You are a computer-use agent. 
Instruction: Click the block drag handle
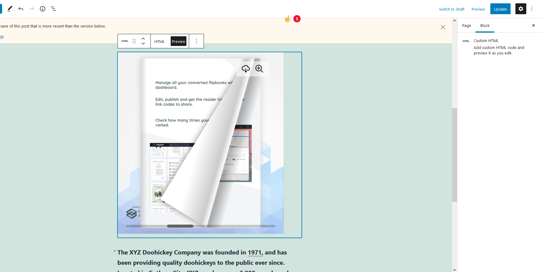(134, 41)
